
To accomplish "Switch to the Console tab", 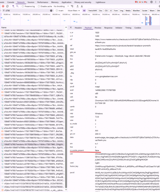I will [x=11, y=2].
